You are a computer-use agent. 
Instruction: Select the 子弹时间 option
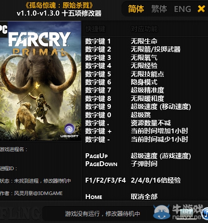pos(144,164)
